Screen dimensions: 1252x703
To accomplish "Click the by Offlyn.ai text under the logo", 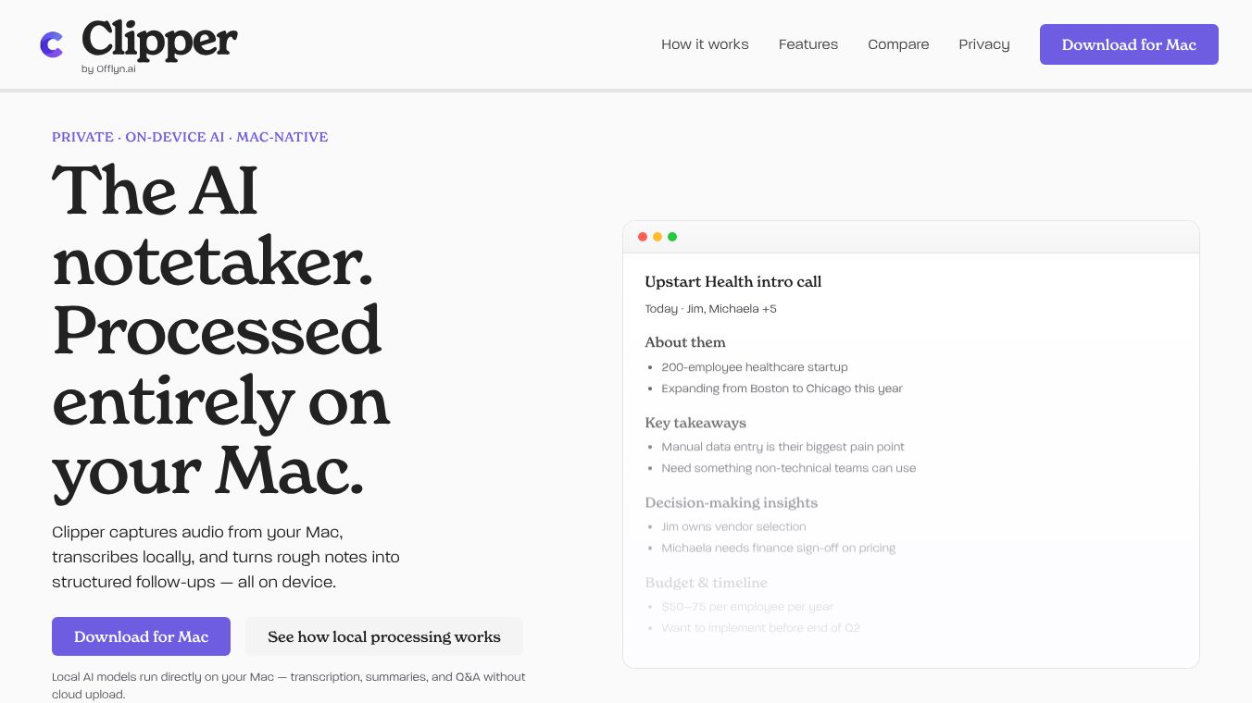I will (108, 69).
